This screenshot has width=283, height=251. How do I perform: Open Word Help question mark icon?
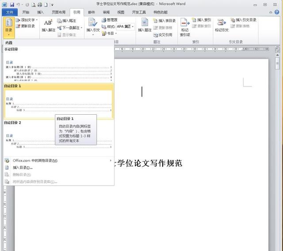pos(277,12)
